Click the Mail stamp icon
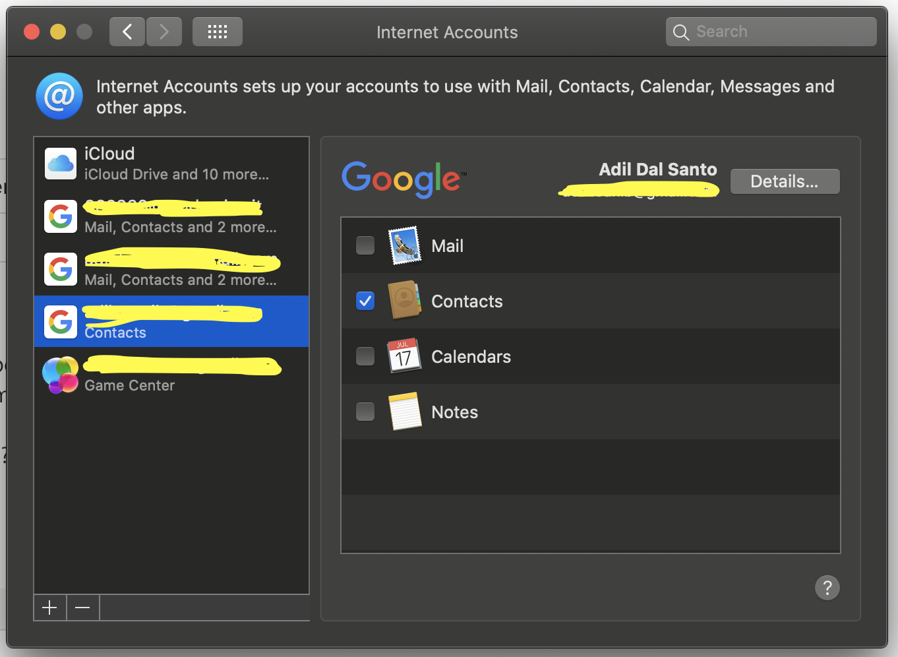The width and height of the screenshot is (898, 657). (x=405, y=245)
